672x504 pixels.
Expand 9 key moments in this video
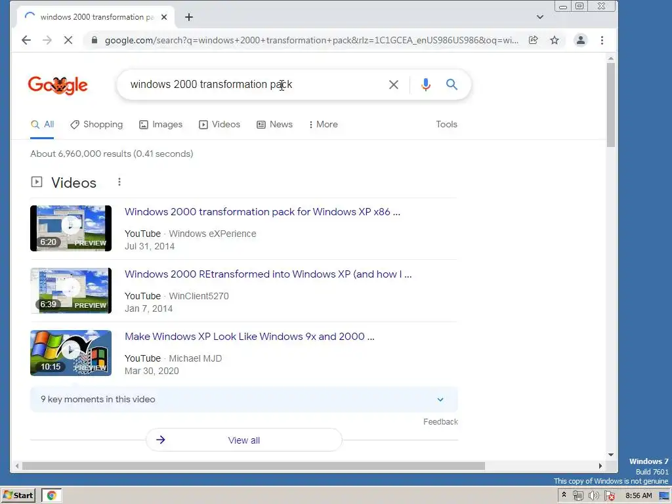(x=244, y=400)
